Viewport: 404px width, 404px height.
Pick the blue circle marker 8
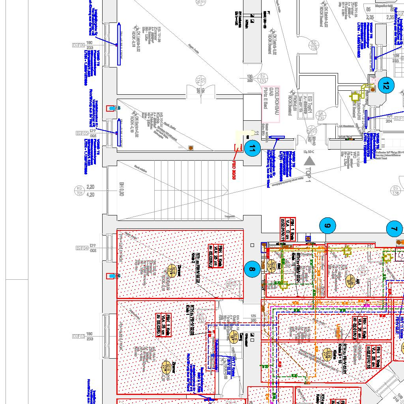point(252,270)
